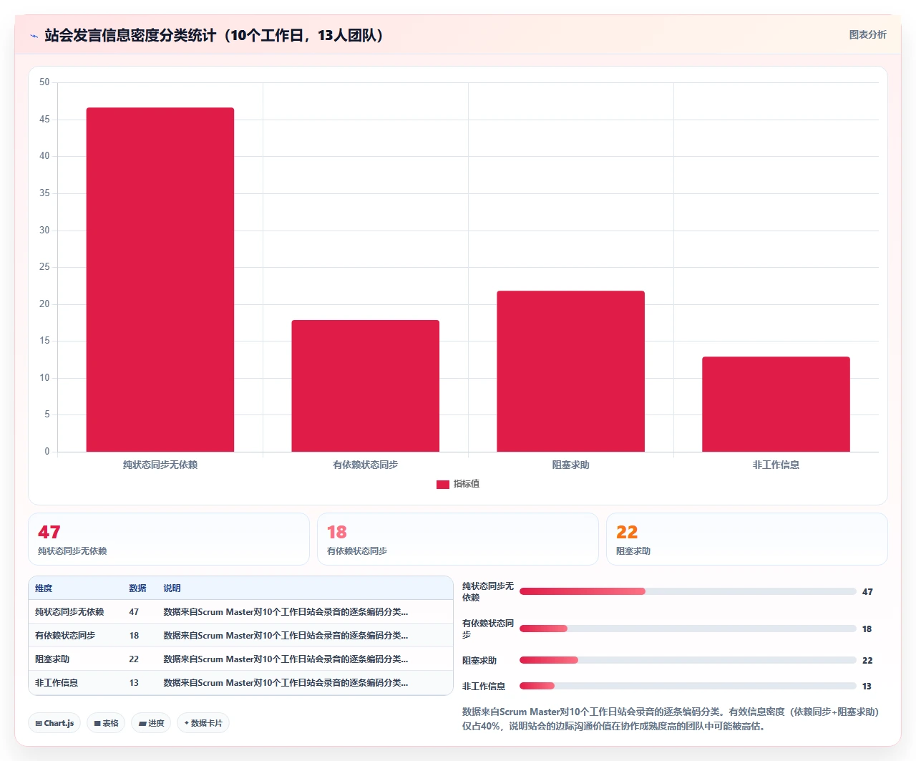Click the 纯状态同步无依赖 progress bar
Viewport: 916px width, 761px height.
688,591
